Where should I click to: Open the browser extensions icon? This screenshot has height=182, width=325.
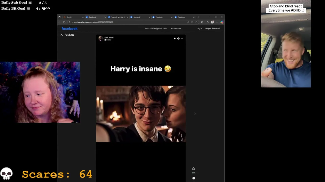pos(202,22)
